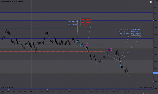Click the YM 06-17 chart tab at bottom left
Screen dimensions: 158x94
coord(2,93)
